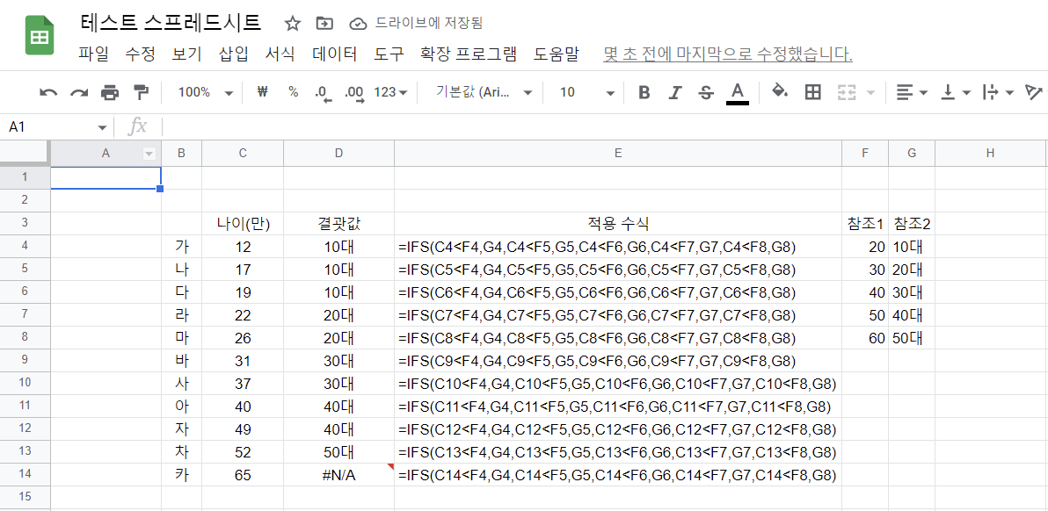Open the fill color picker
This screenshot has height=511, width=1048.
[780, 92]
